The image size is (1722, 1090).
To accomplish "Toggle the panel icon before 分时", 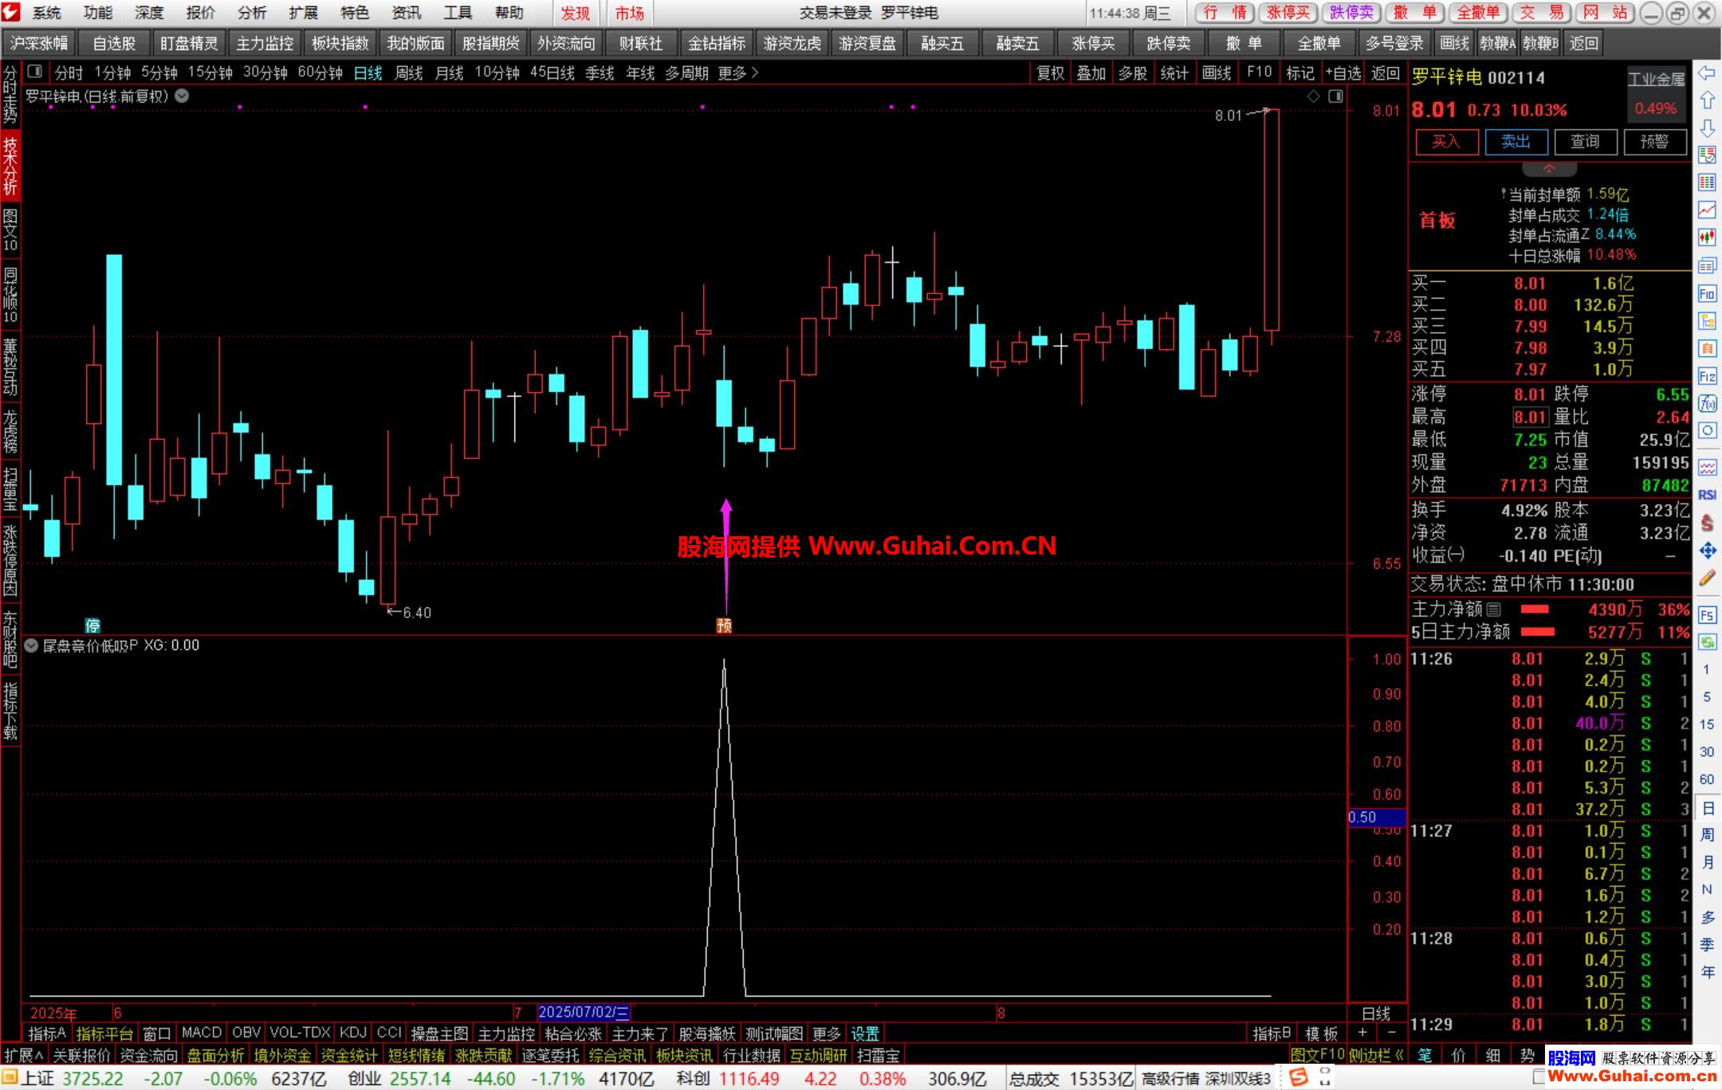I will coord(34,73).
